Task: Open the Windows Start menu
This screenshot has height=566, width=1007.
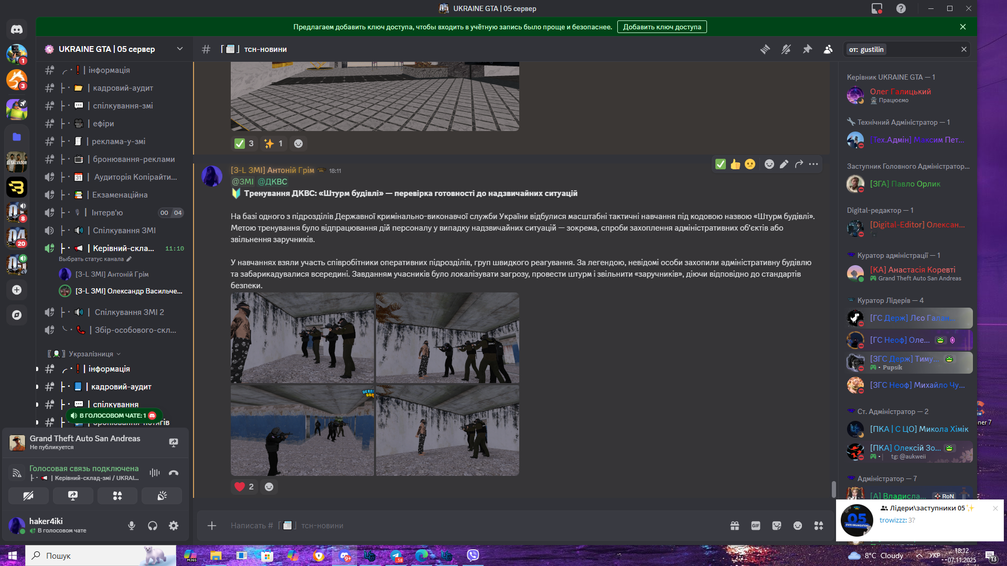Action: (x=13, y=556)
